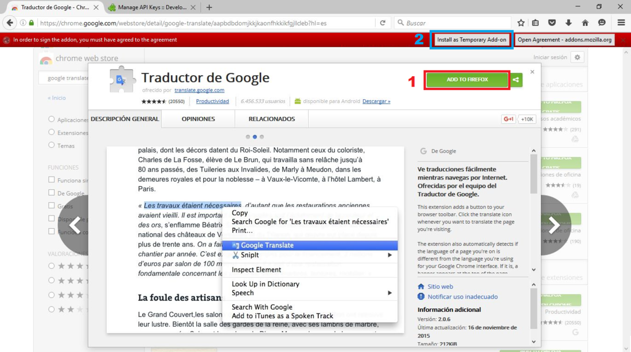The height and width of the screenshot is (352, 631).
Task: Show next screenshot with right arrow
Action: 554,225
